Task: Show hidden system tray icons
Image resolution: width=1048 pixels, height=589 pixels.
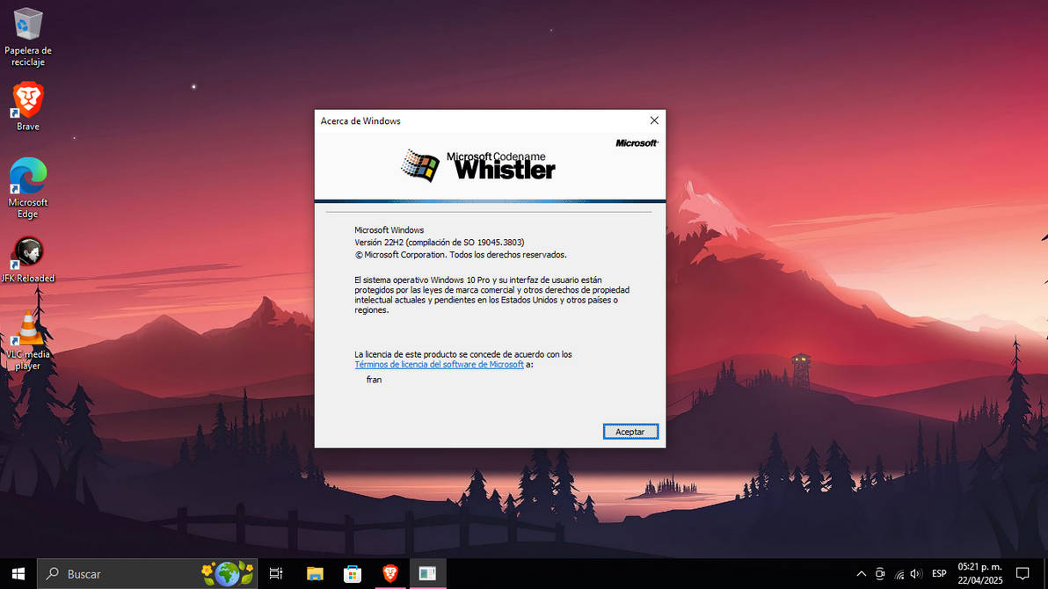Action: click(861, 574)
